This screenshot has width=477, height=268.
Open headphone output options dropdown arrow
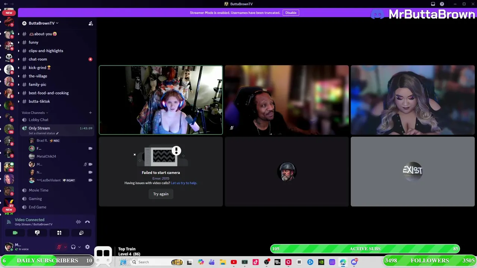point(79,247)
